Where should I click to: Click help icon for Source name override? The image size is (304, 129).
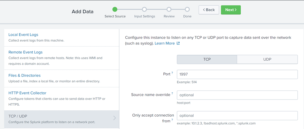(x=172, y=94)
